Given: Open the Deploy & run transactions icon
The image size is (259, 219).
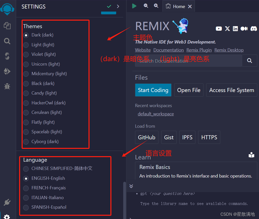Looking at the screenshot, I should coord(7,71).
